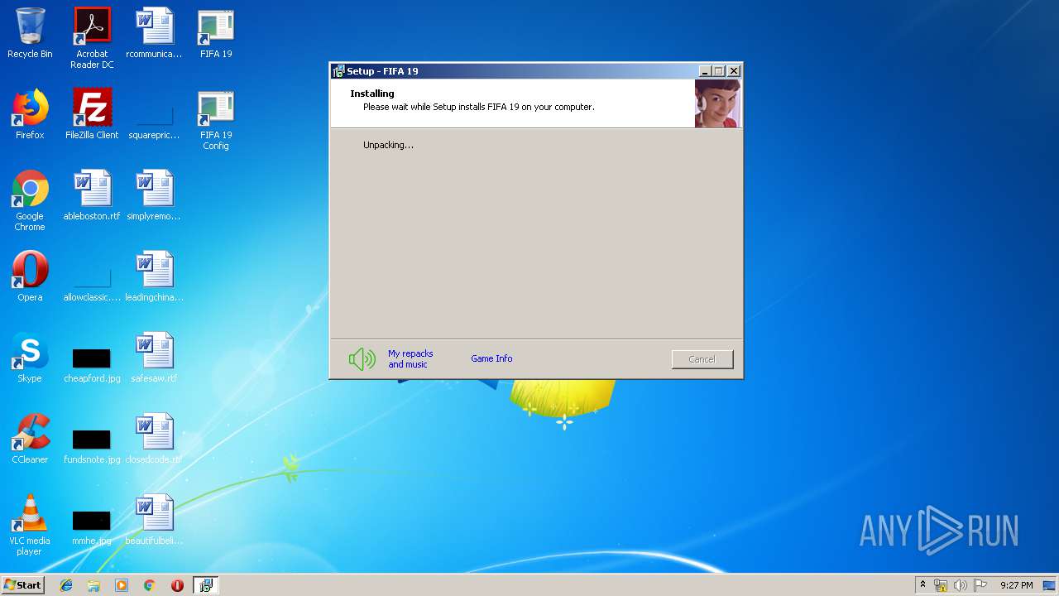Click the Setup title bar icon

point(338,71)
